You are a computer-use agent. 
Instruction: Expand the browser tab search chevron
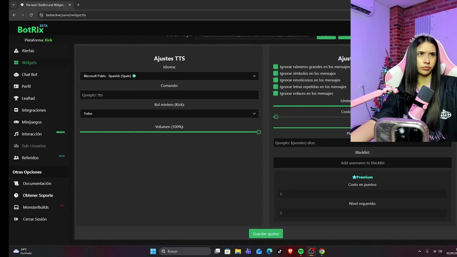click(x=14, y=5)
